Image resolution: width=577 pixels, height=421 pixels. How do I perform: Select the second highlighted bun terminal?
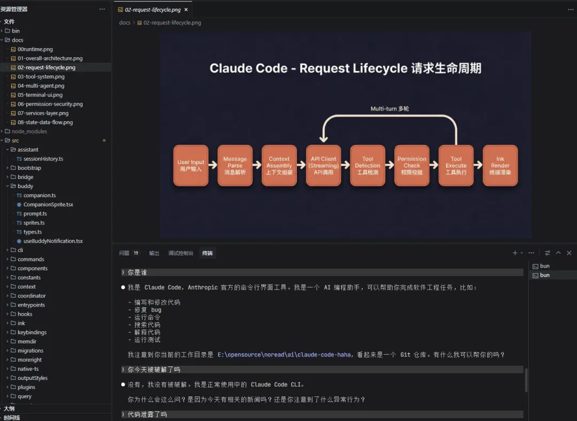pyautogui.click(x=553, y=275)
